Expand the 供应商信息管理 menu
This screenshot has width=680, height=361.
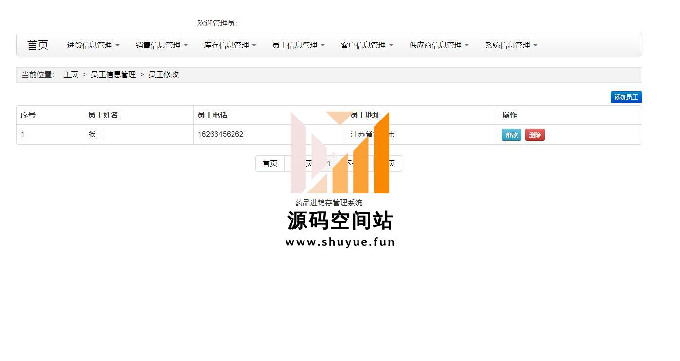tap(439, 45)
